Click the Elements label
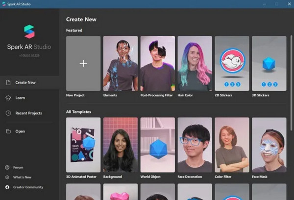 tap(110, 95)
